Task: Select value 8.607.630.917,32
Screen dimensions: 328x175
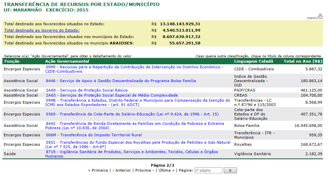Action: pyautogui.click(x=181, y=37)
